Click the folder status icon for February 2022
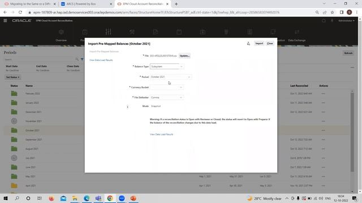 [x=14, y=94]
